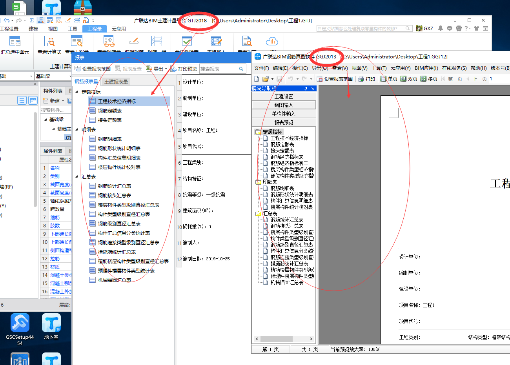Open the 工程量 ribbon tab

(x=95, y=29)
